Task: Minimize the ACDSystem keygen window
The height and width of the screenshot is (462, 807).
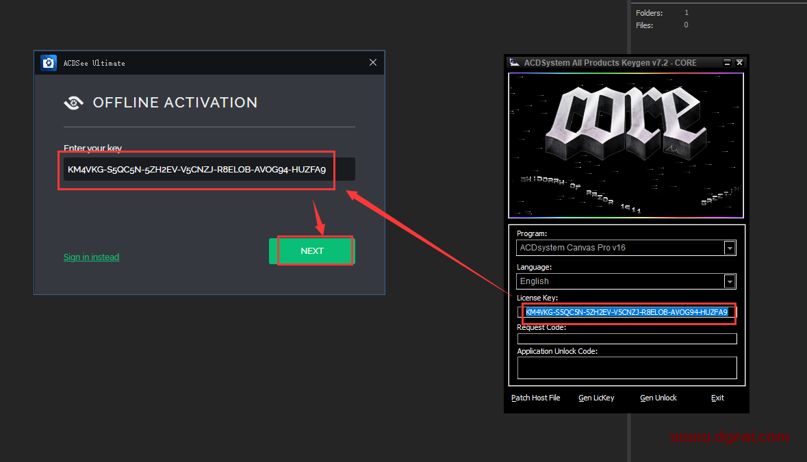Action: (727, 62)
